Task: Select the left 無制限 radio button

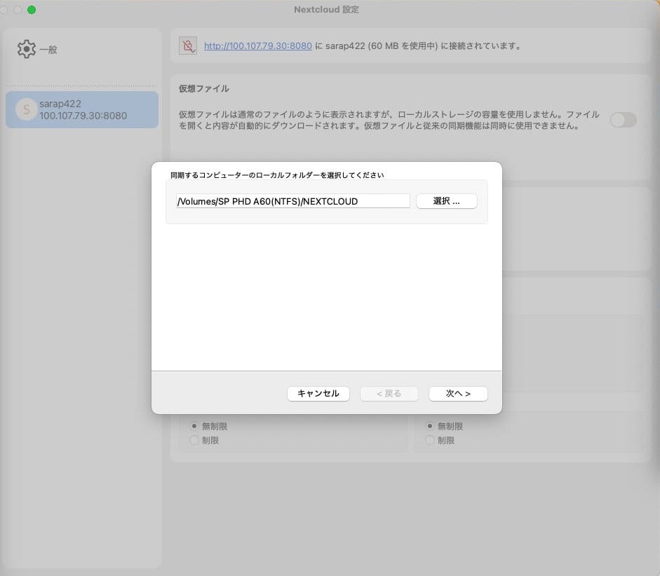Action: [194, 426]
